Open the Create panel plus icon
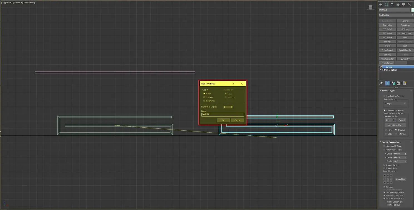Screen dimensions: 414x210 pos(381,5)
